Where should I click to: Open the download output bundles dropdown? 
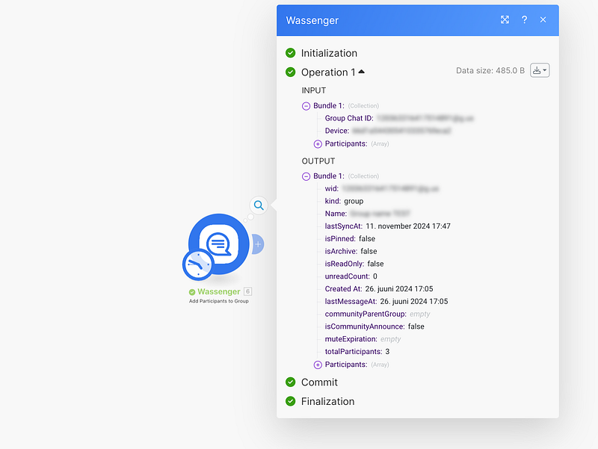coord(540,70)
